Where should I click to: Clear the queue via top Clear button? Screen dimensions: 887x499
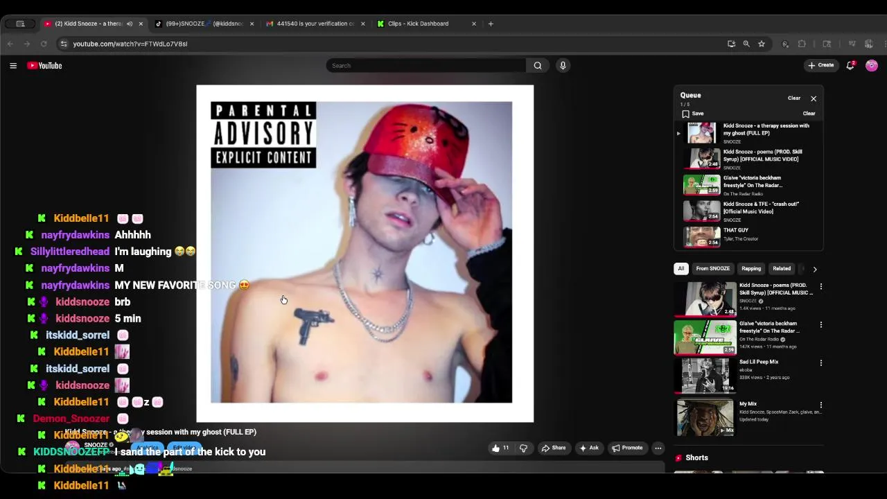(794, 98)
